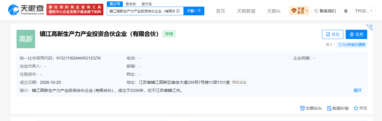The width and height of the screenshot is (382, 121).
Task: Select the 查公司 search tab
Action: [x=115, y=4]
